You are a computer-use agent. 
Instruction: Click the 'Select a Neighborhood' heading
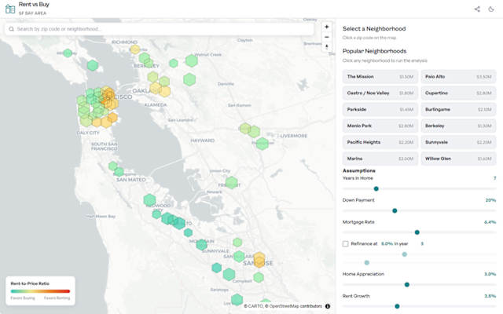[374, 29]
